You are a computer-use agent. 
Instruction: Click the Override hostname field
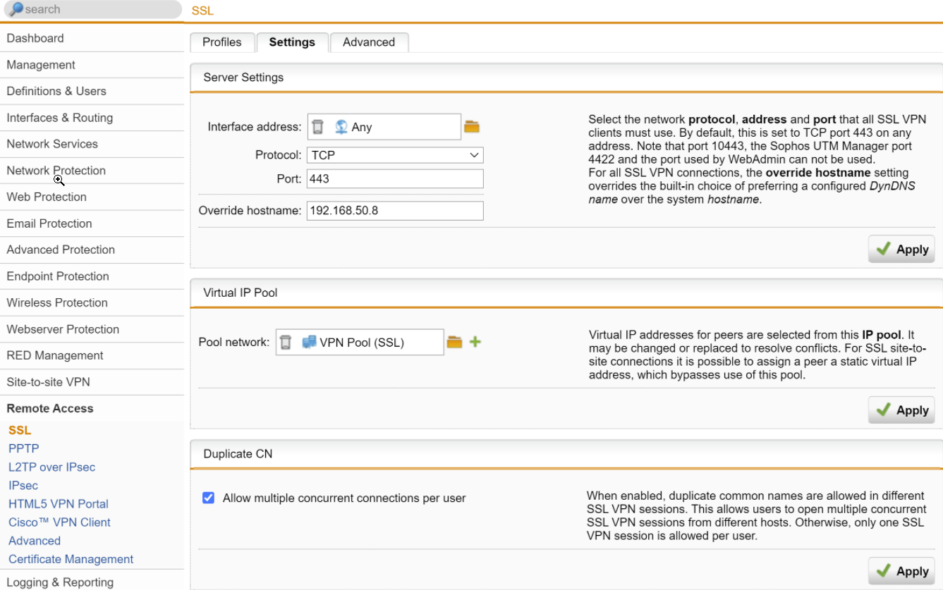click(x=395, y=211)
